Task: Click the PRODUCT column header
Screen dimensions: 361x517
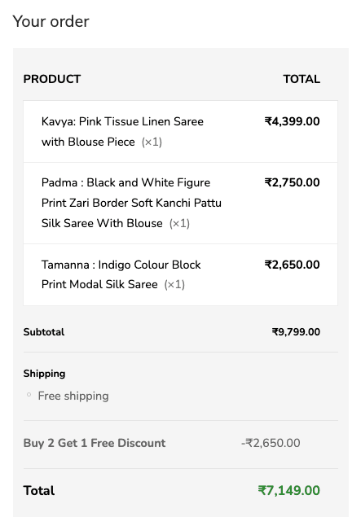Action: (52, 79)
